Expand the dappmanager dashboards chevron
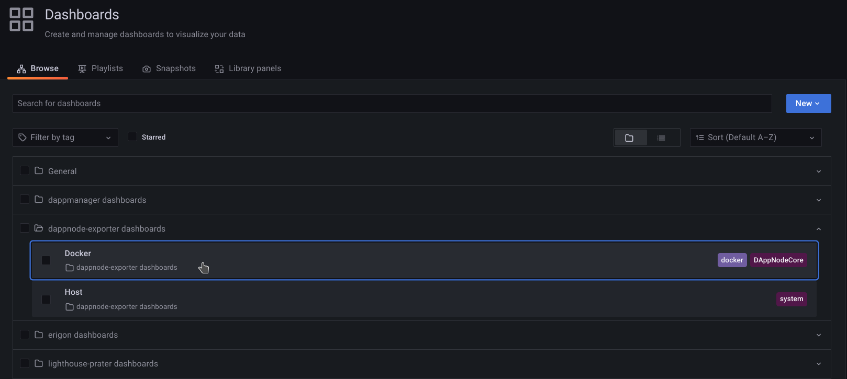Viewport: 847px width, 379px height. 819,200
